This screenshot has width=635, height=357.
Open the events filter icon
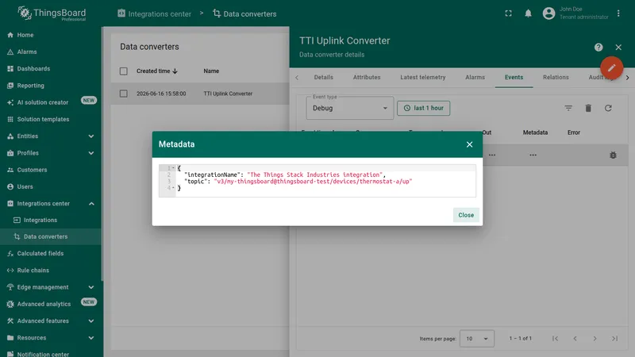pos(568,108)
